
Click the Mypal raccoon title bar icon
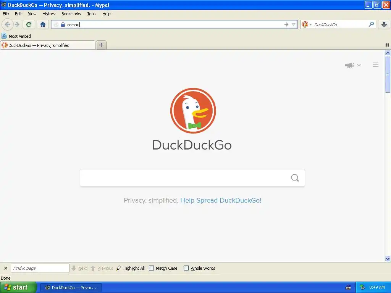point(3,5)
